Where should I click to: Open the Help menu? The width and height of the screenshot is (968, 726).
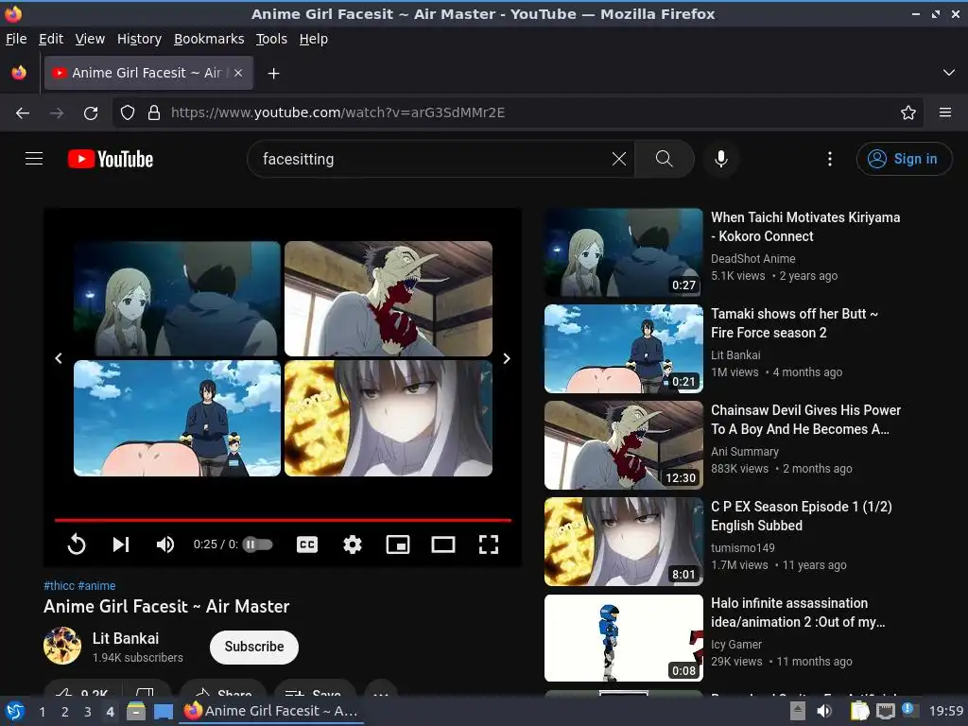pyautogui.click(x=314, y=39)
